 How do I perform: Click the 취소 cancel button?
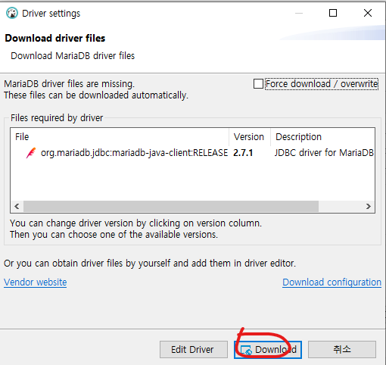(x=342, y=350)
